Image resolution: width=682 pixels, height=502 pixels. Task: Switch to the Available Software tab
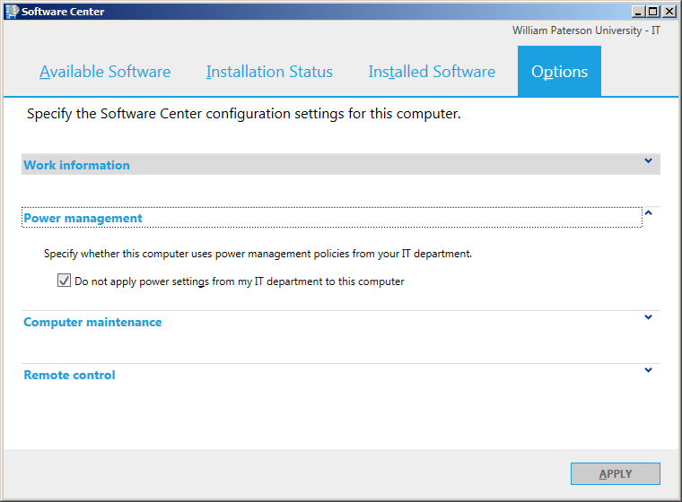coord(105,72)
